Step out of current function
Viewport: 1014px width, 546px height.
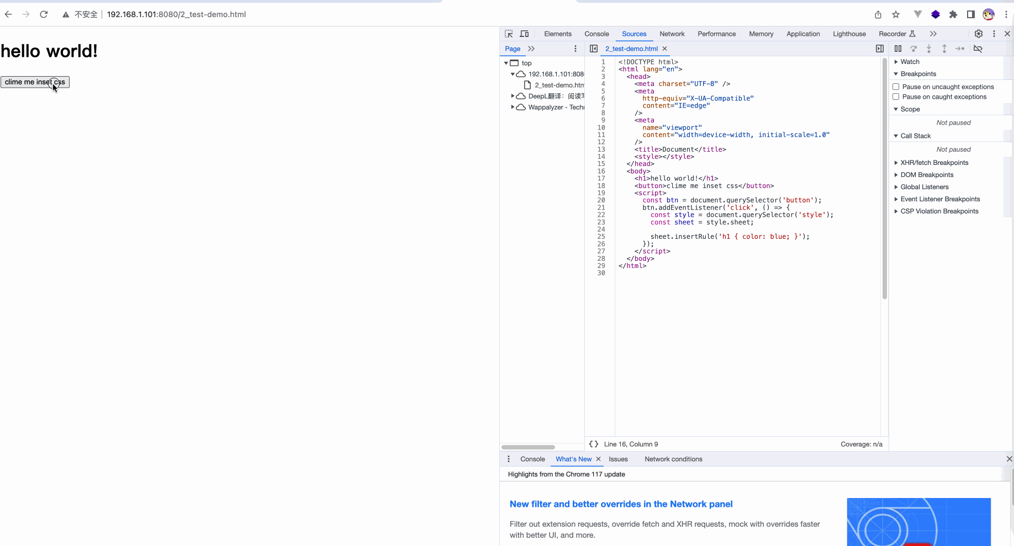pyautogui.click(x=944, y=49)
